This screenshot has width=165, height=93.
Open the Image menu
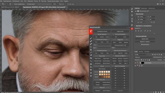[x=16, y=1]
